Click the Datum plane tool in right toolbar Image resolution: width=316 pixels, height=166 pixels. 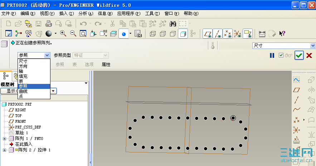(296, 90)
